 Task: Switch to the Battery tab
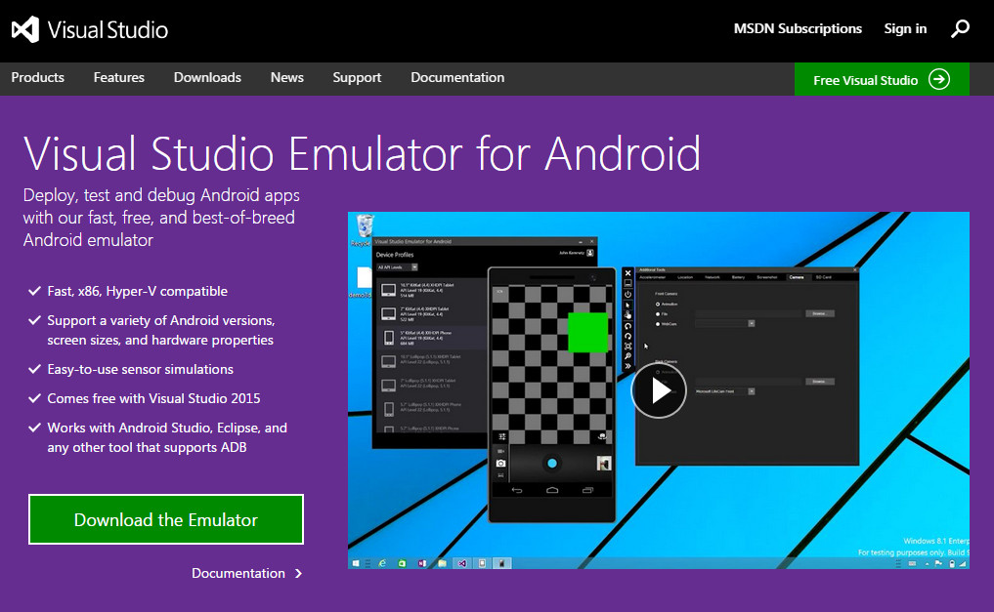(739, 277)
